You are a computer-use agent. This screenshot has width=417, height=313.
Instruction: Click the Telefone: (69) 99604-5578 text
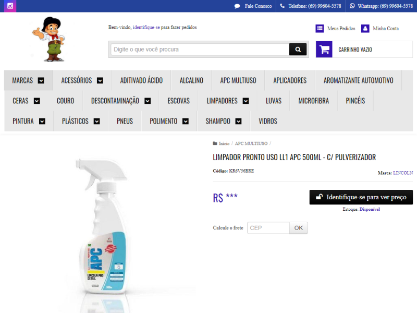tap(315, 6)
